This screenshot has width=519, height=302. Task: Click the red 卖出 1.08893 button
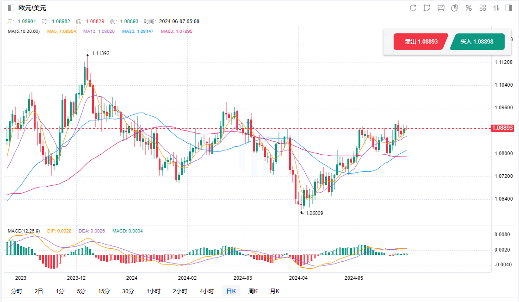420,42
